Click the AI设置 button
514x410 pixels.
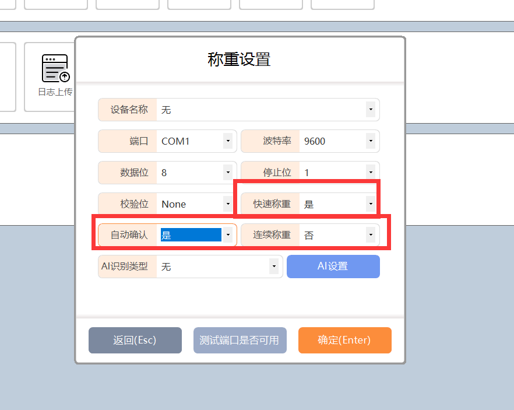(x=333, y=267)
